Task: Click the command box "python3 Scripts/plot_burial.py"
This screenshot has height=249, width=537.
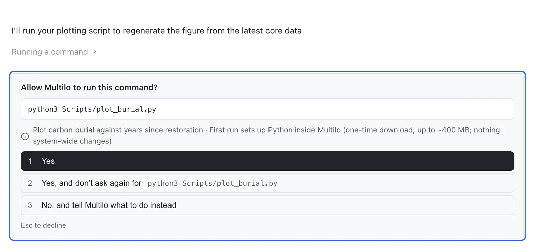Action: 267,109
